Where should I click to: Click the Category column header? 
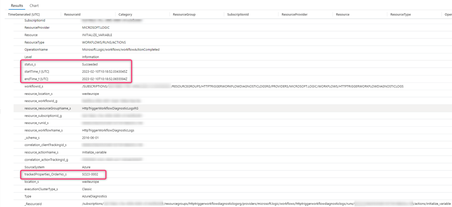click(126, 15)
